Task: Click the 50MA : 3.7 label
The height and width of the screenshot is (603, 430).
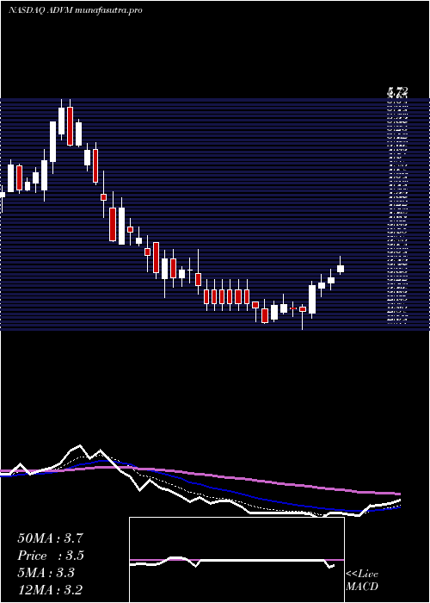Action: coord(50,538)
